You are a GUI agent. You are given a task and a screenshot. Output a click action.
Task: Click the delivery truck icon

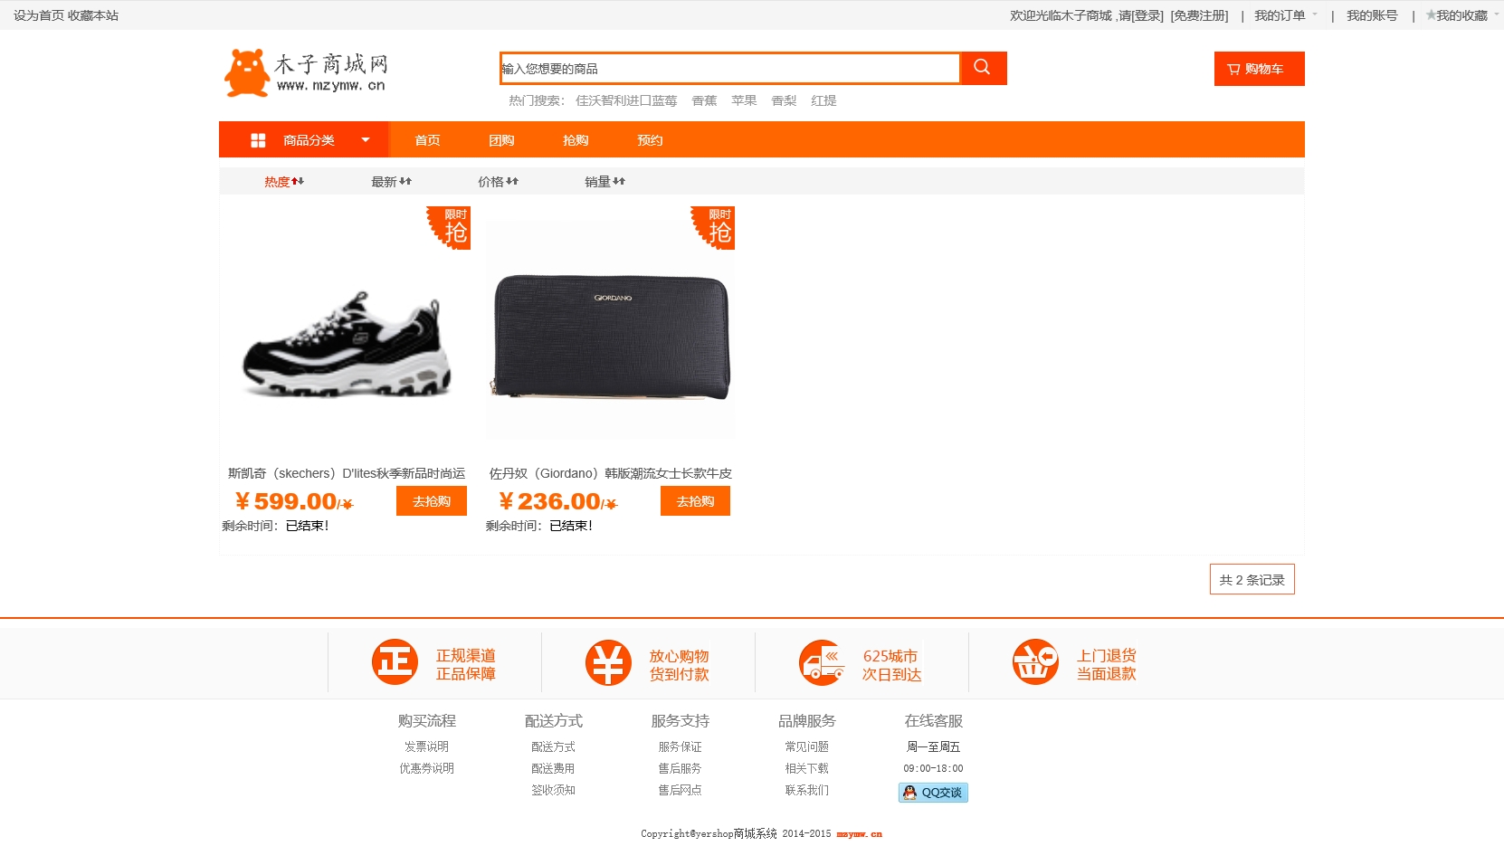click(x=822, y=662)
